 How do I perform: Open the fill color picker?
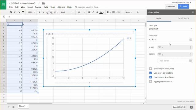point(108,12)
